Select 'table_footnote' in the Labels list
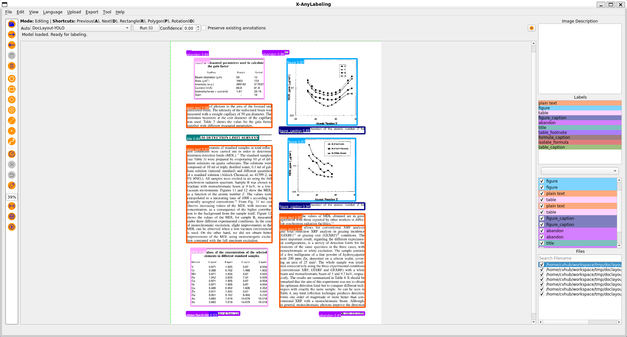 (580, 132)
